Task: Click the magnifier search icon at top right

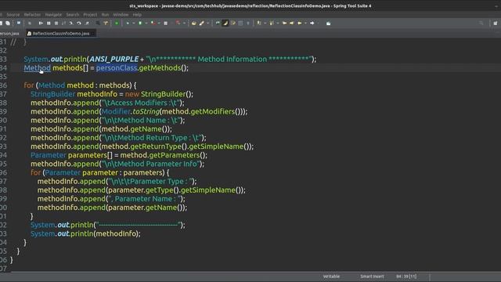Action: (481, 23)
